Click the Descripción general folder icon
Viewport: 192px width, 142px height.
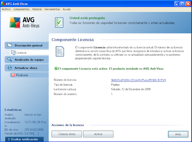click(x=10, y=45)
